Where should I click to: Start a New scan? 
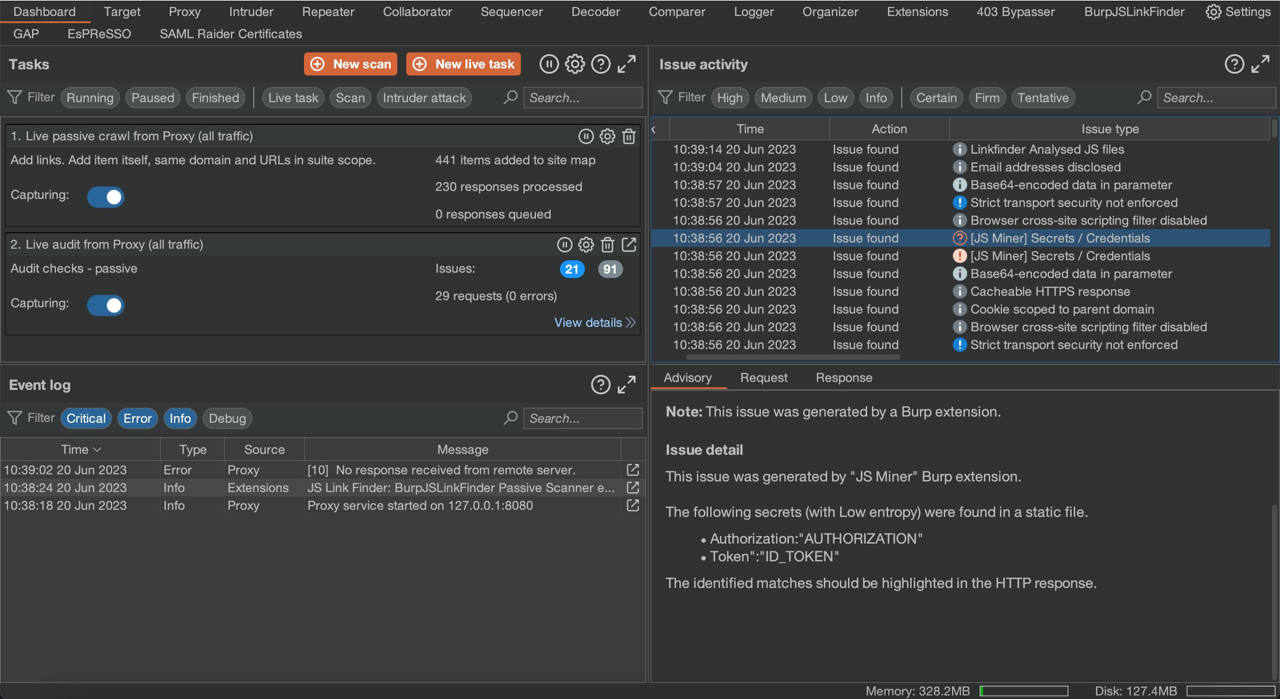pyautogui.click(x=350, y=64)
